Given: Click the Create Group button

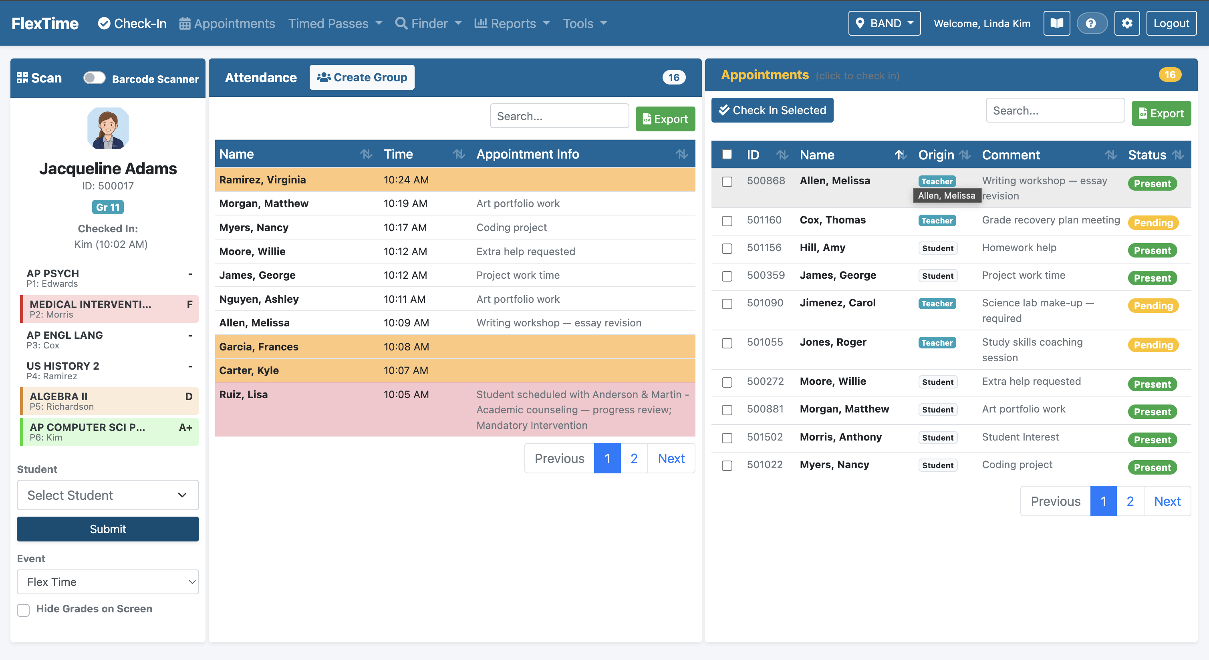Looking at the screenshot, I should [362, 77].
